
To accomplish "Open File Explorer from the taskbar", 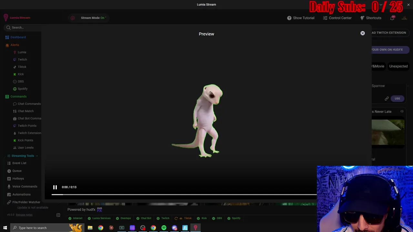I will click(90, 228).
